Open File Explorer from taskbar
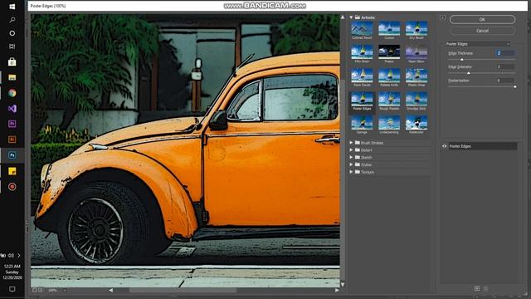The height and width of the screenshot is (299, 531). click(x=12, y=77)
